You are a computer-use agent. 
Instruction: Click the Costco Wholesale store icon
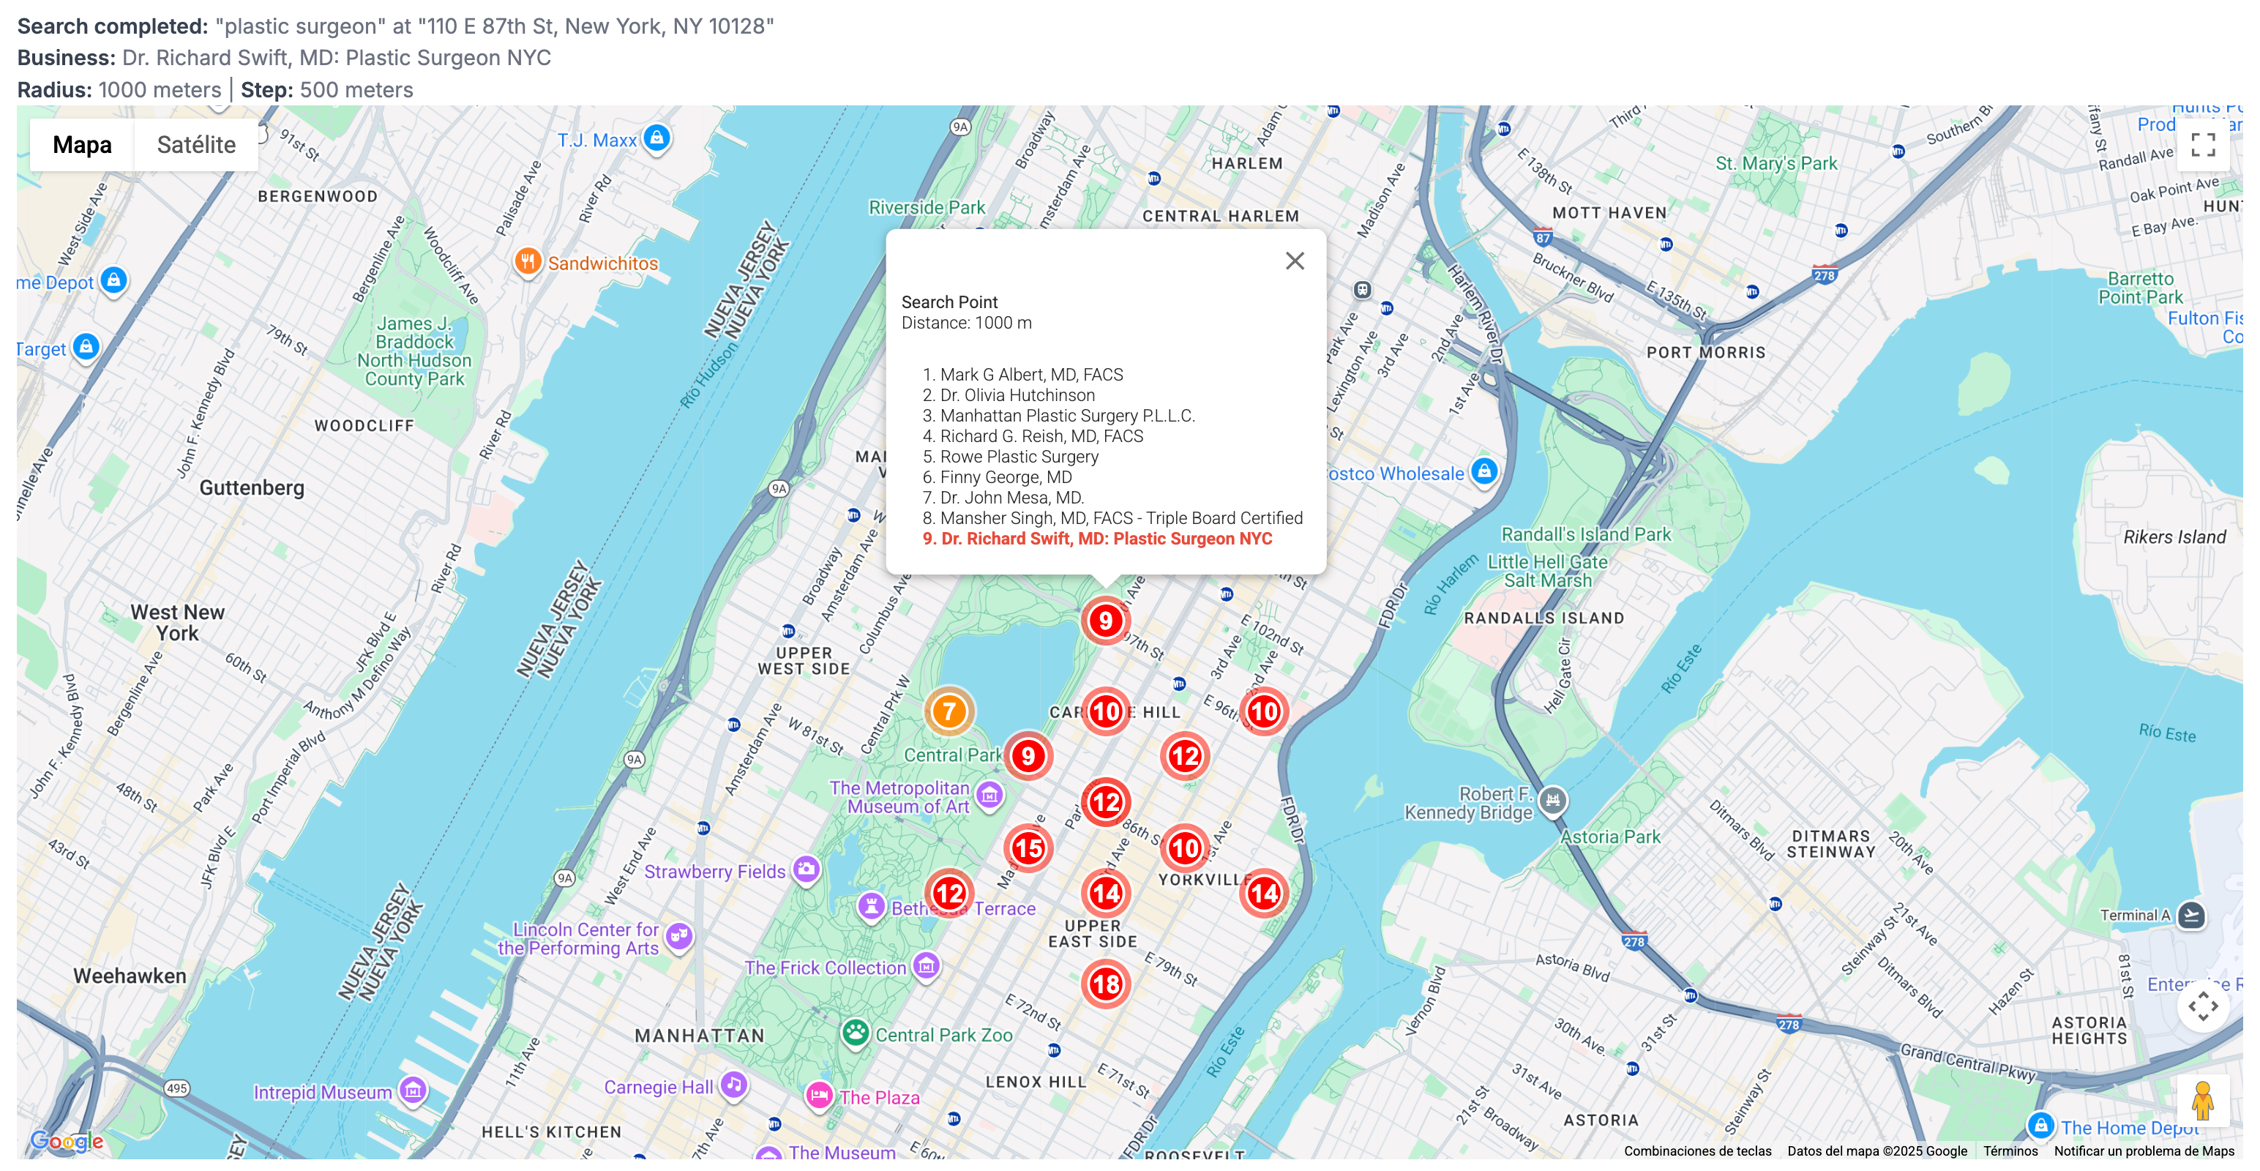tap(1483, 471)
